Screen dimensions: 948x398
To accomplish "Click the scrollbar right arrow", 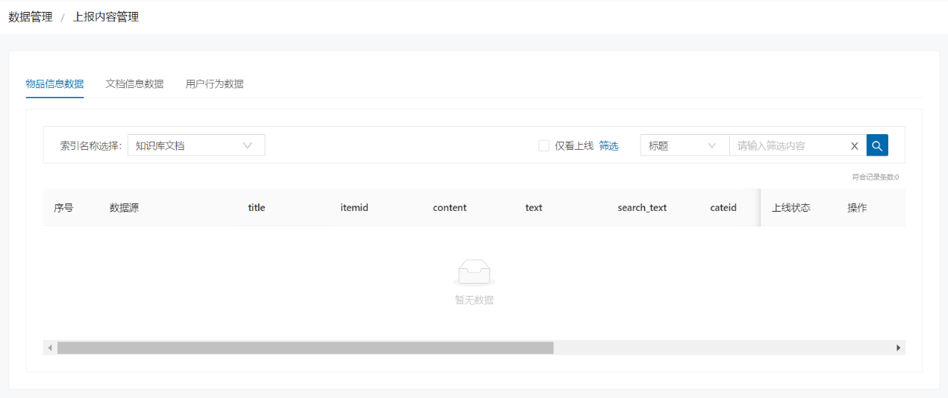I will point(898,348).
